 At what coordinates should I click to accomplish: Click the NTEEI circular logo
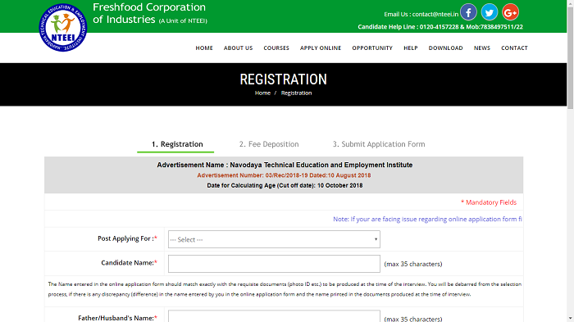tap(63, 27)
